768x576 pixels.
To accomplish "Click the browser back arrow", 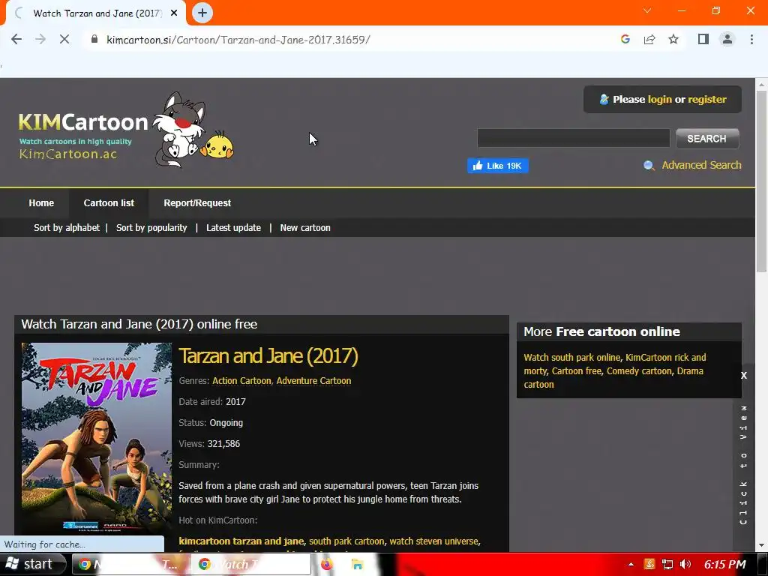I will click(16, 39).
